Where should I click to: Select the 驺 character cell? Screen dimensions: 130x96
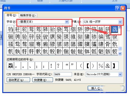[10, 29]
